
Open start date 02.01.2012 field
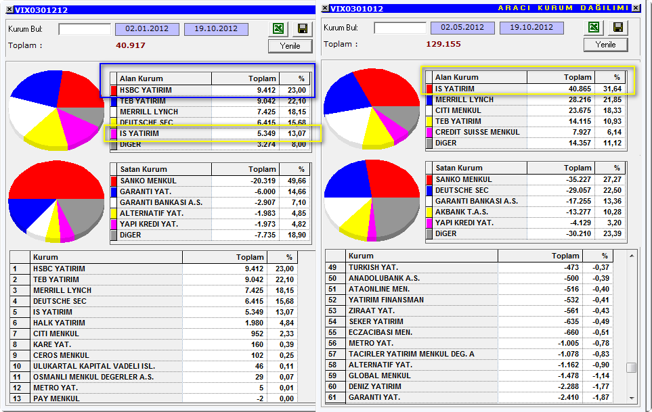[x=147, y=29]
